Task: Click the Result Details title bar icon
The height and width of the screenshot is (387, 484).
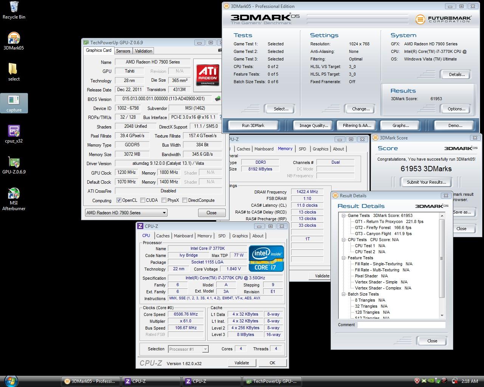Action: coord(335,195)
